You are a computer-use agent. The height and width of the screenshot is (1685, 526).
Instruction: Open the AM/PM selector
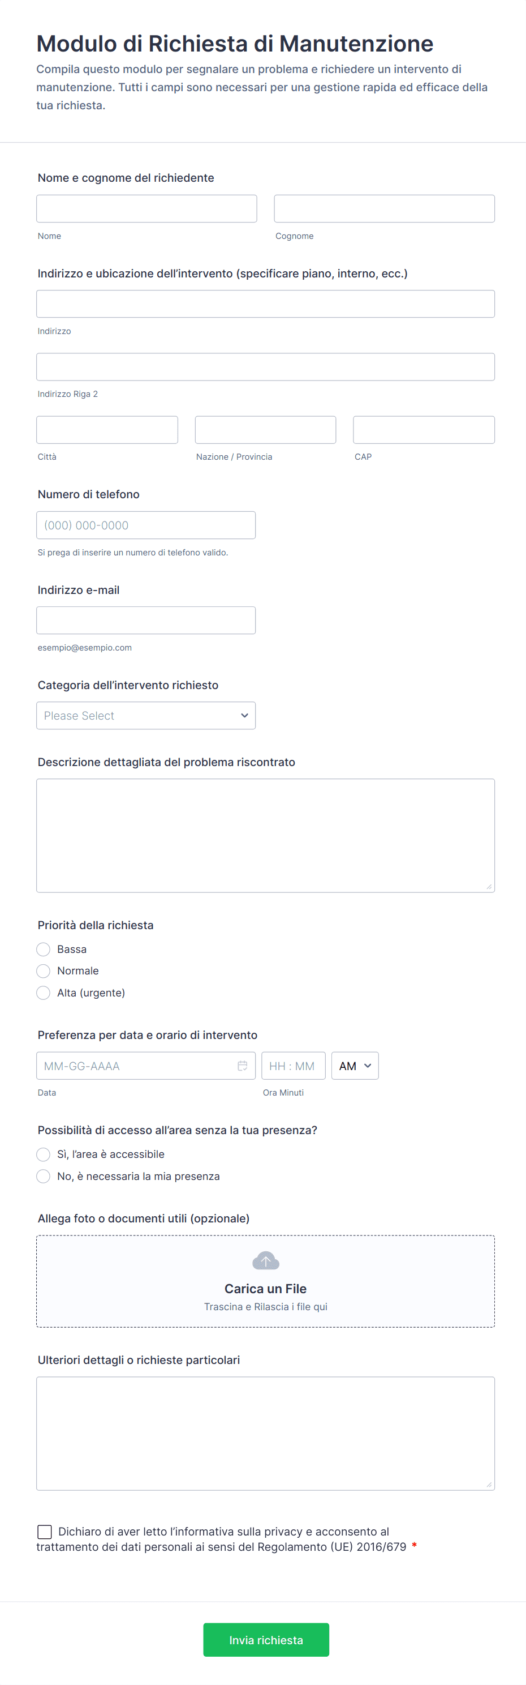(355, 1066)
